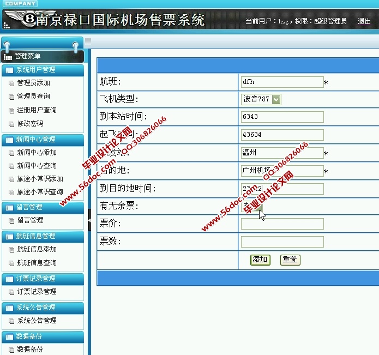This screenshot has height=355, width=379.
Task: Click the icon beside 管理员查询
Action: point(11,97)
